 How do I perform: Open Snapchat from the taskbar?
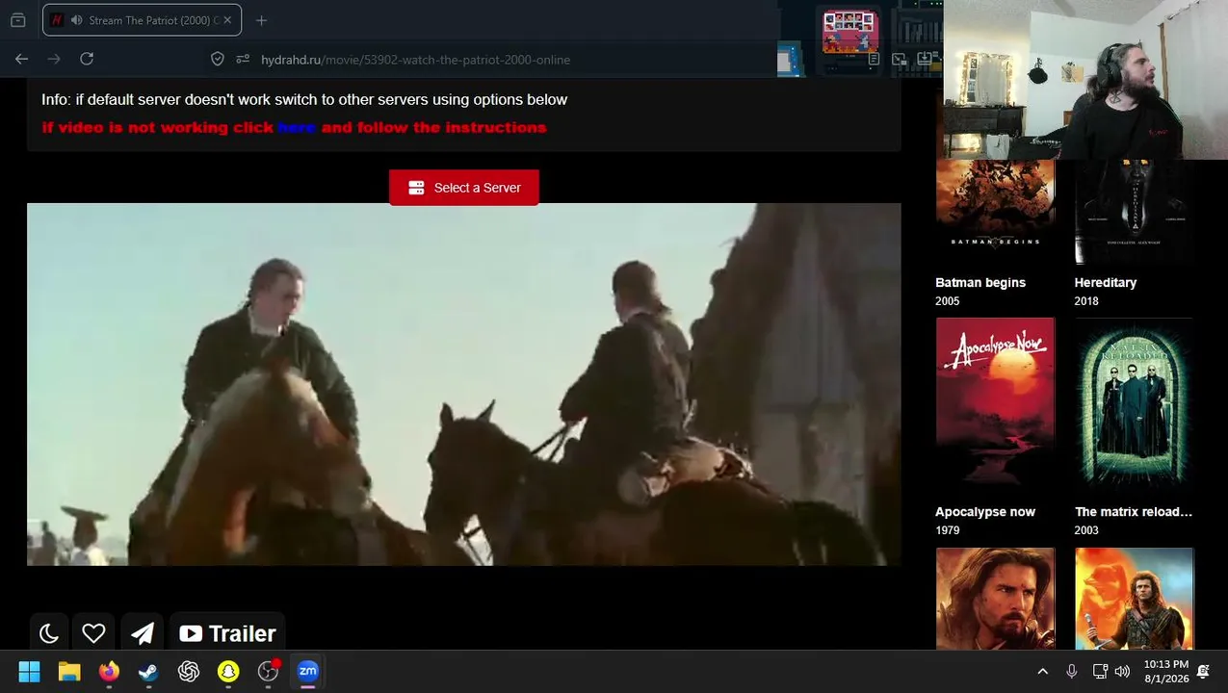pos(228,672)
